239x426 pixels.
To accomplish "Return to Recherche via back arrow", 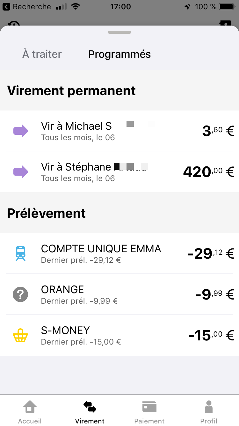I will click(x=6, y=7).
